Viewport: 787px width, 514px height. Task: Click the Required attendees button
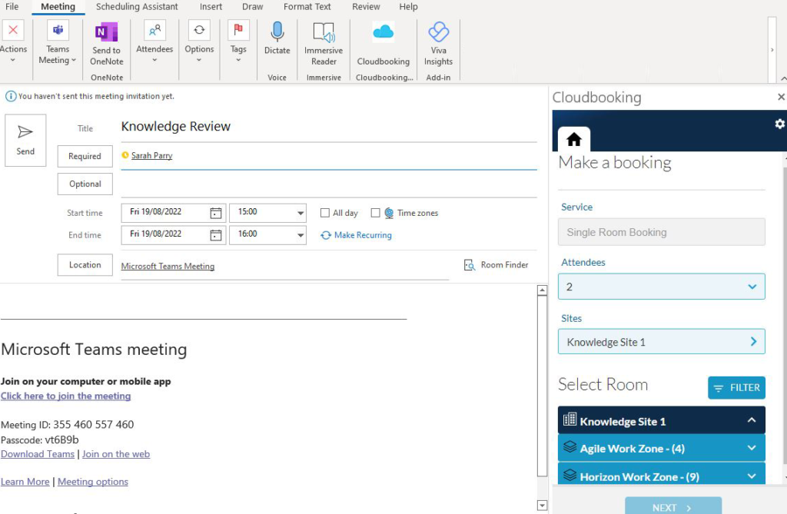(85, 156)
